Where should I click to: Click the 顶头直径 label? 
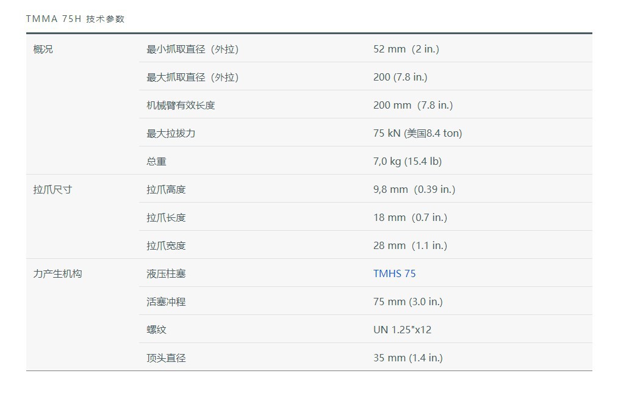pyautogui.click(x=166, y=358)
